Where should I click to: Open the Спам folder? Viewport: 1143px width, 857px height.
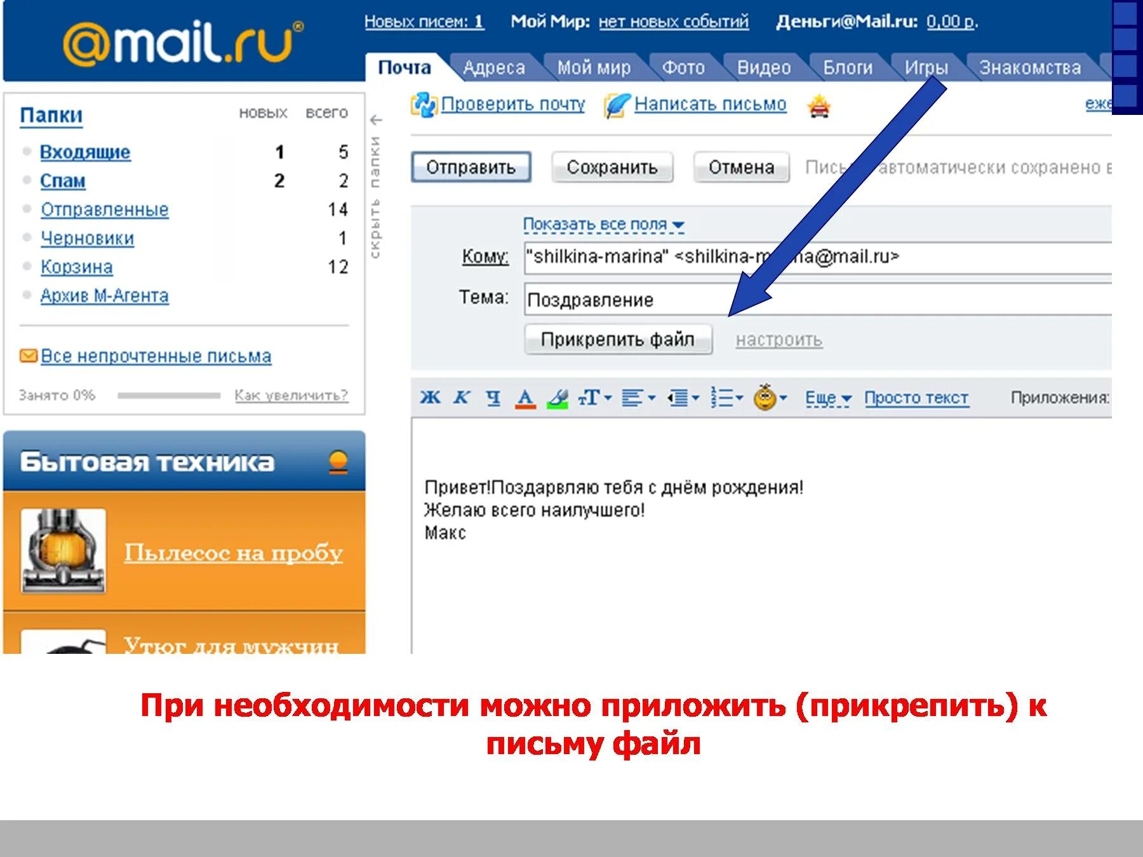pyautogui.click(x=62, y=181)
